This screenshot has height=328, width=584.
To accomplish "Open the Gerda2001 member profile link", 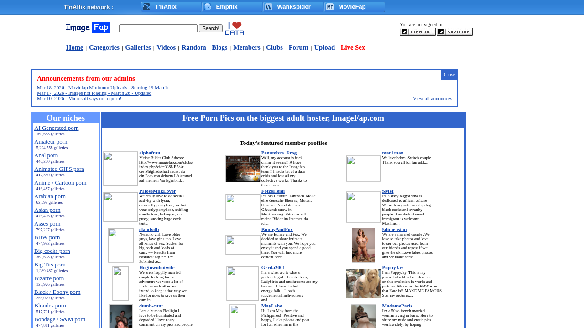I will click(x=273, y=267).
